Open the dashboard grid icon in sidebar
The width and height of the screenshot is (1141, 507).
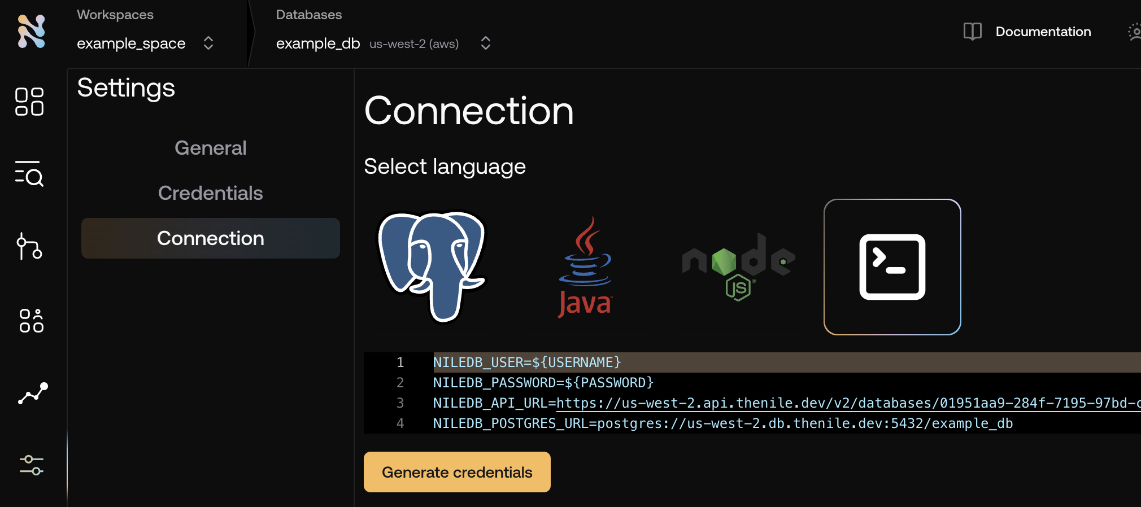pos(29,102)
